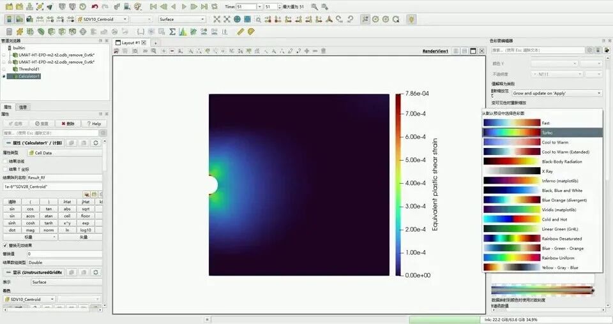This screenshot has height=324, width=613.
Task: Click the reset camera icon
Action: click(217, 19)
